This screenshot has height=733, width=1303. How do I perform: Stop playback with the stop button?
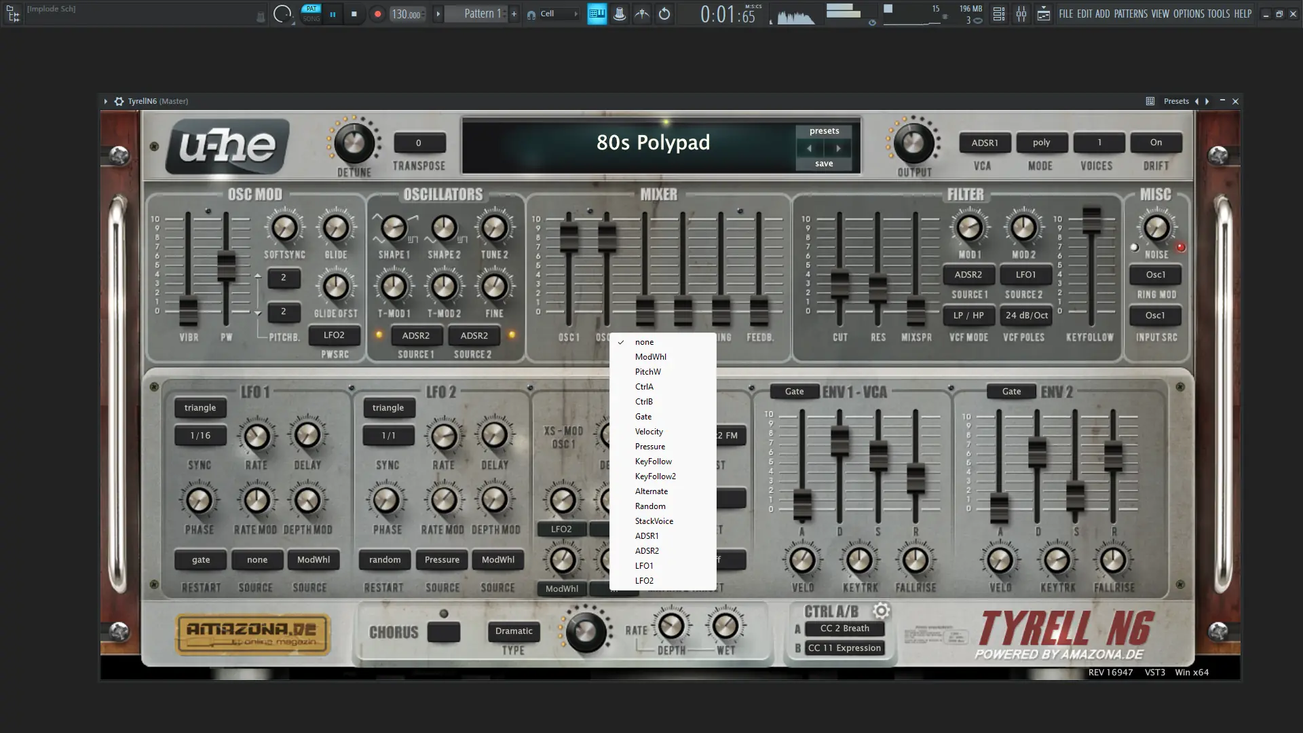354,14
